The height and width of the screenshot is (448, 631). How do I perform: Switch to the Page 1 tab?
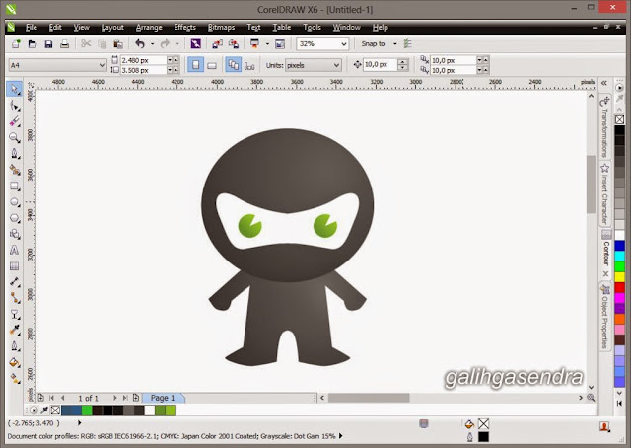(x=163, y=398)
